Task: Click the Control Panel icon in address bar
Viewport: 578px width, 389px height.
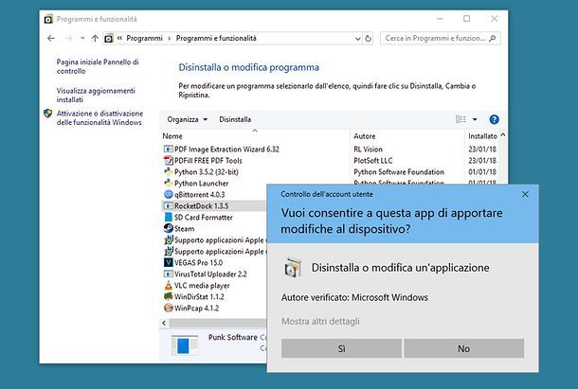Action: click(x=108, y=38)
